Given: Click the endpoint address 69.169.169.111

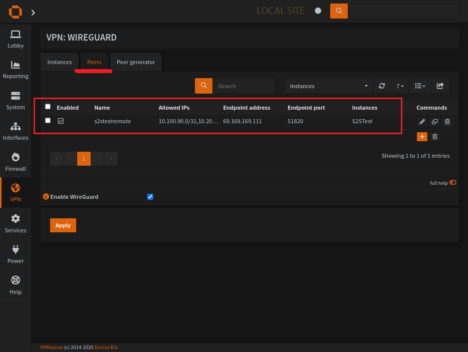Looking at the screenshot, I should click(243, 121).
